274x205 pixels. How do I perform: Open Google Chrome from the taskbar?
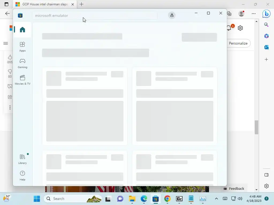coord(167,199)
